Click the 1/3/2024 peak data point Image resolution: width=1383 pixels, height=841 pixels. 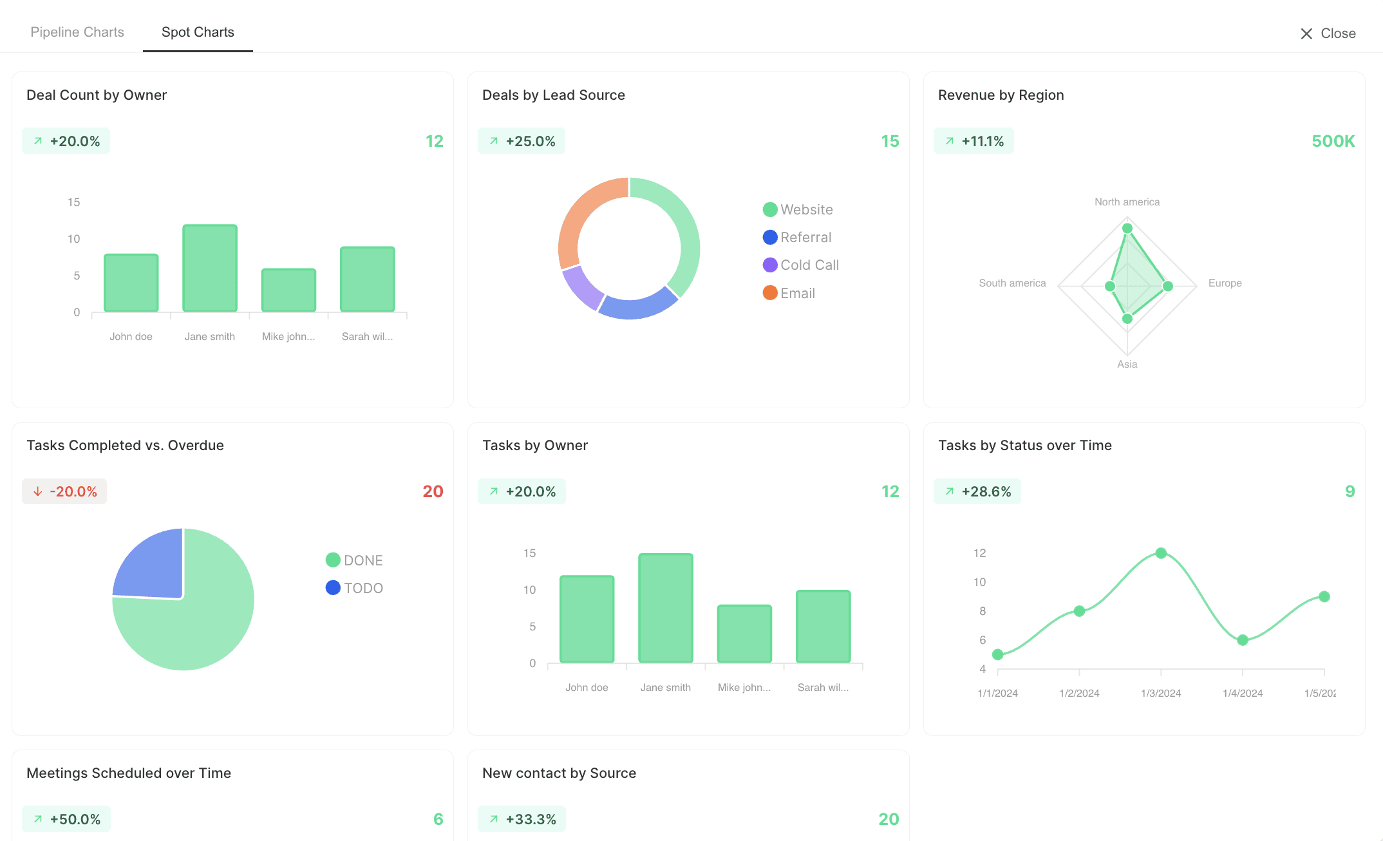[1161, 553]
